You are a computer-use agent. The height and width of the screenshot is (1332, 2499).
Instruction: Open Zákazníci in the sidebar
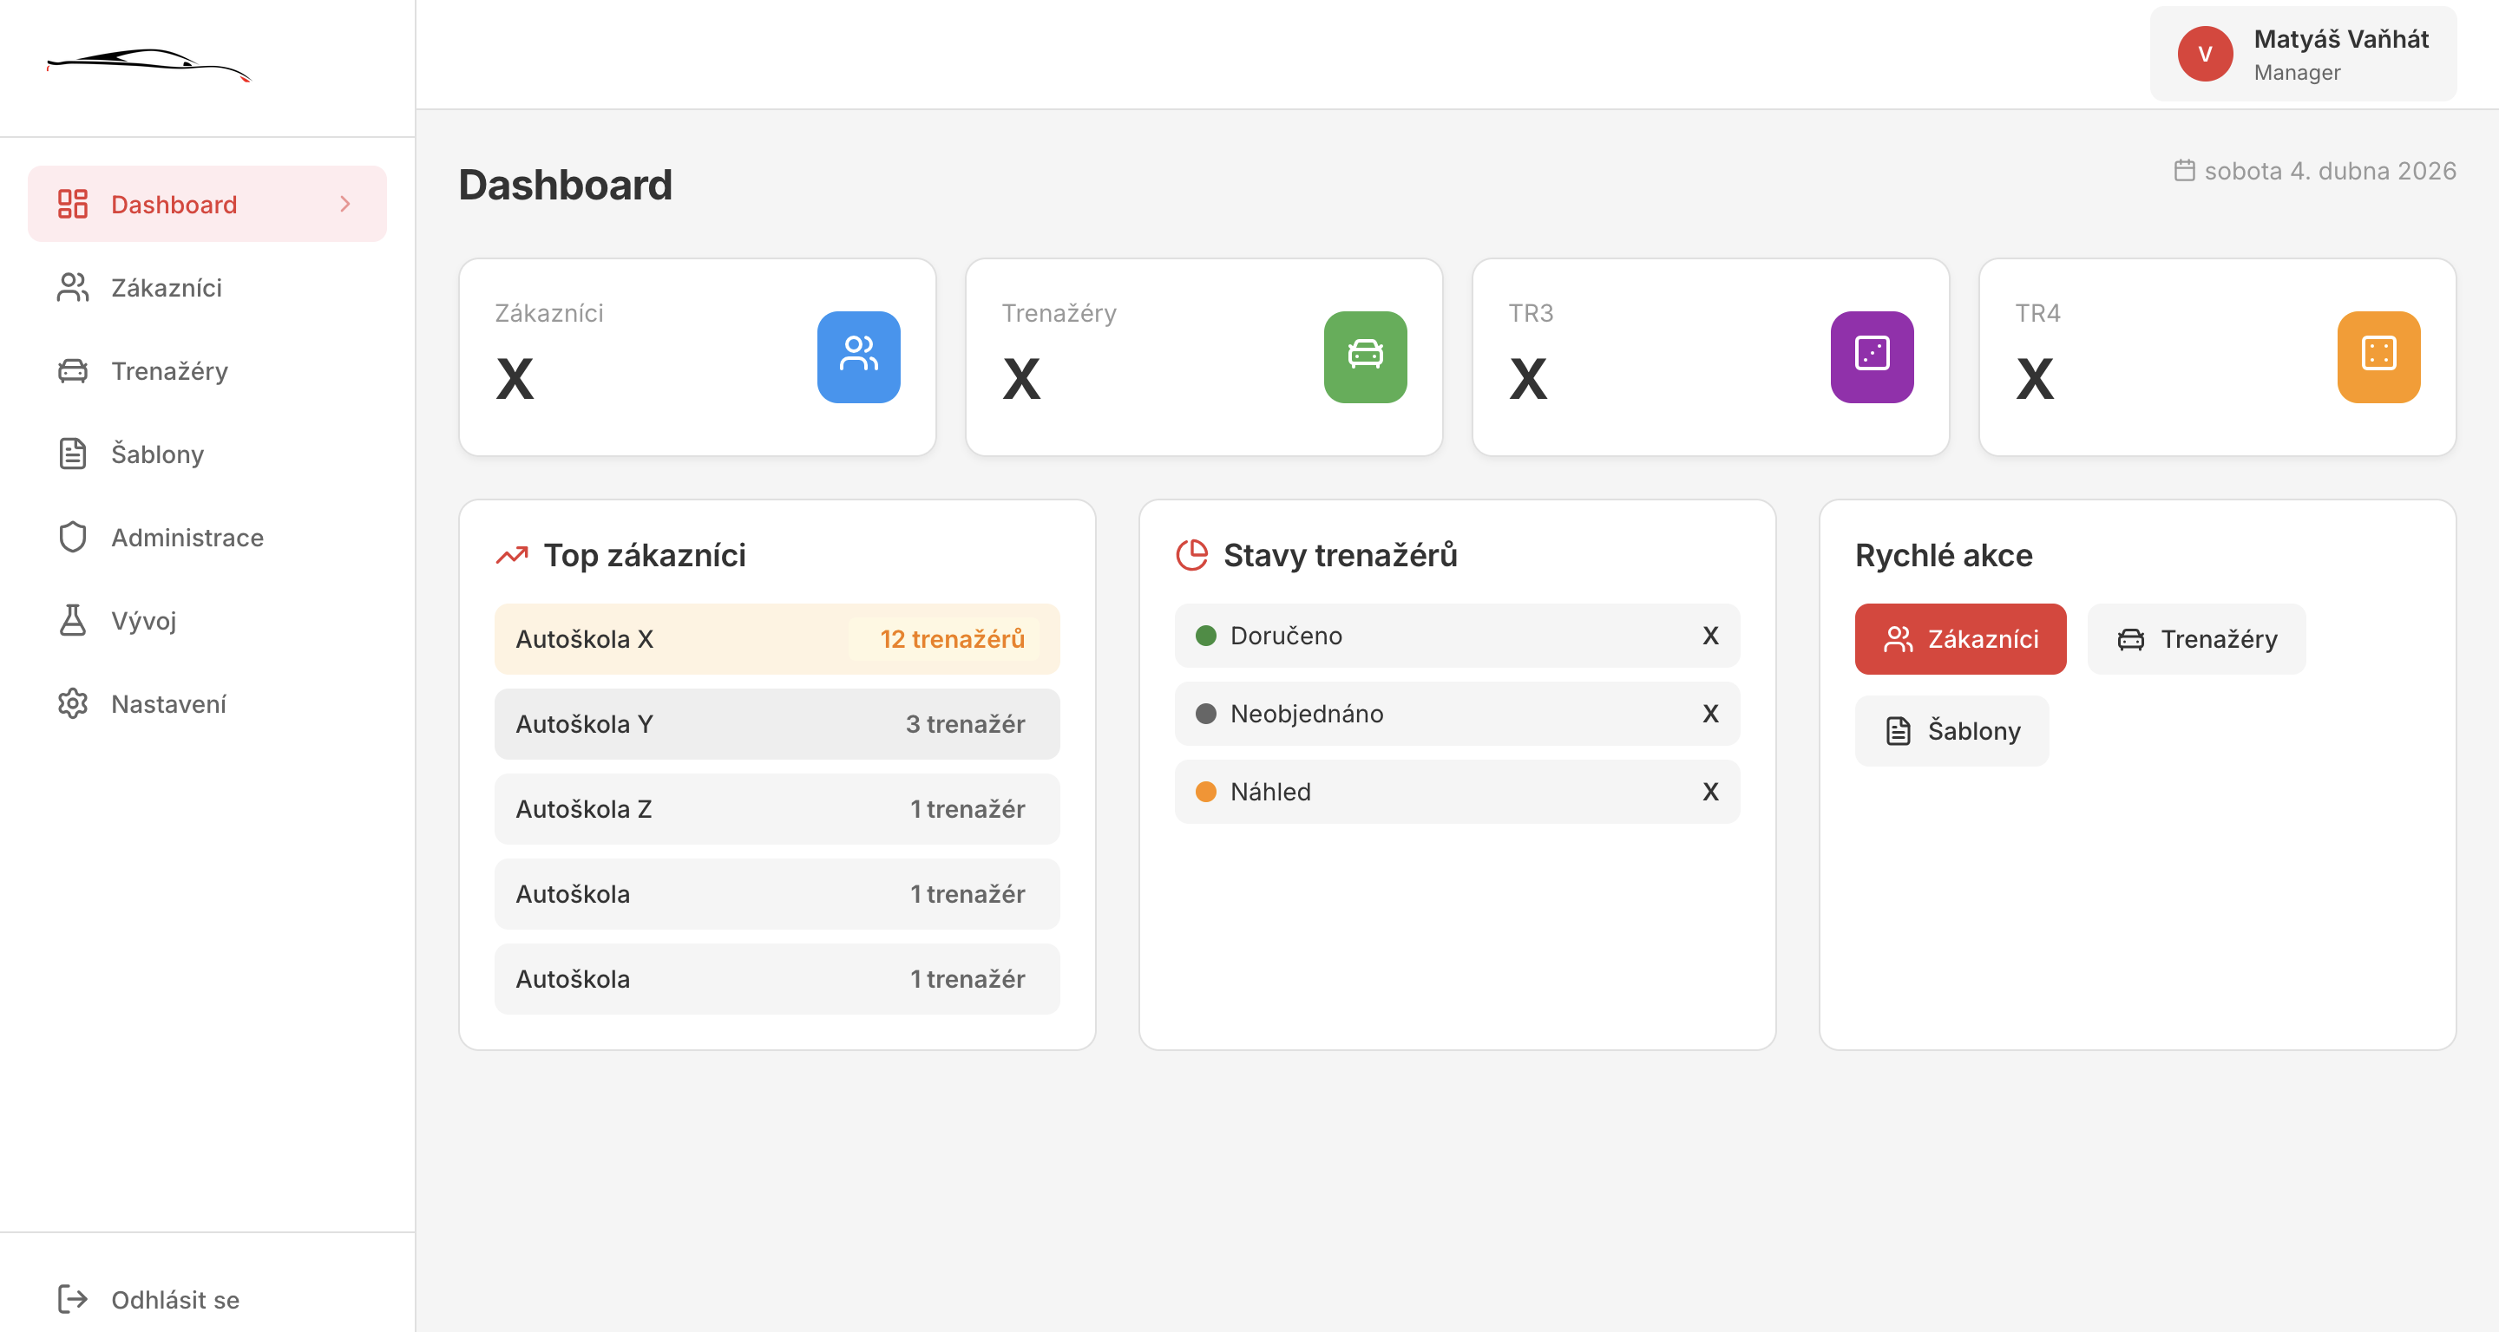pos(166,287)
